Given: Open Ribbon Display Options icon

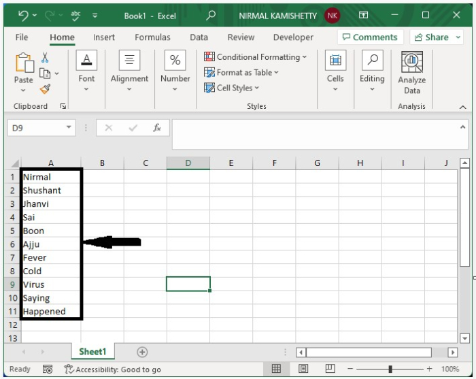Looking at the screenshot, I should pos(363,15).
